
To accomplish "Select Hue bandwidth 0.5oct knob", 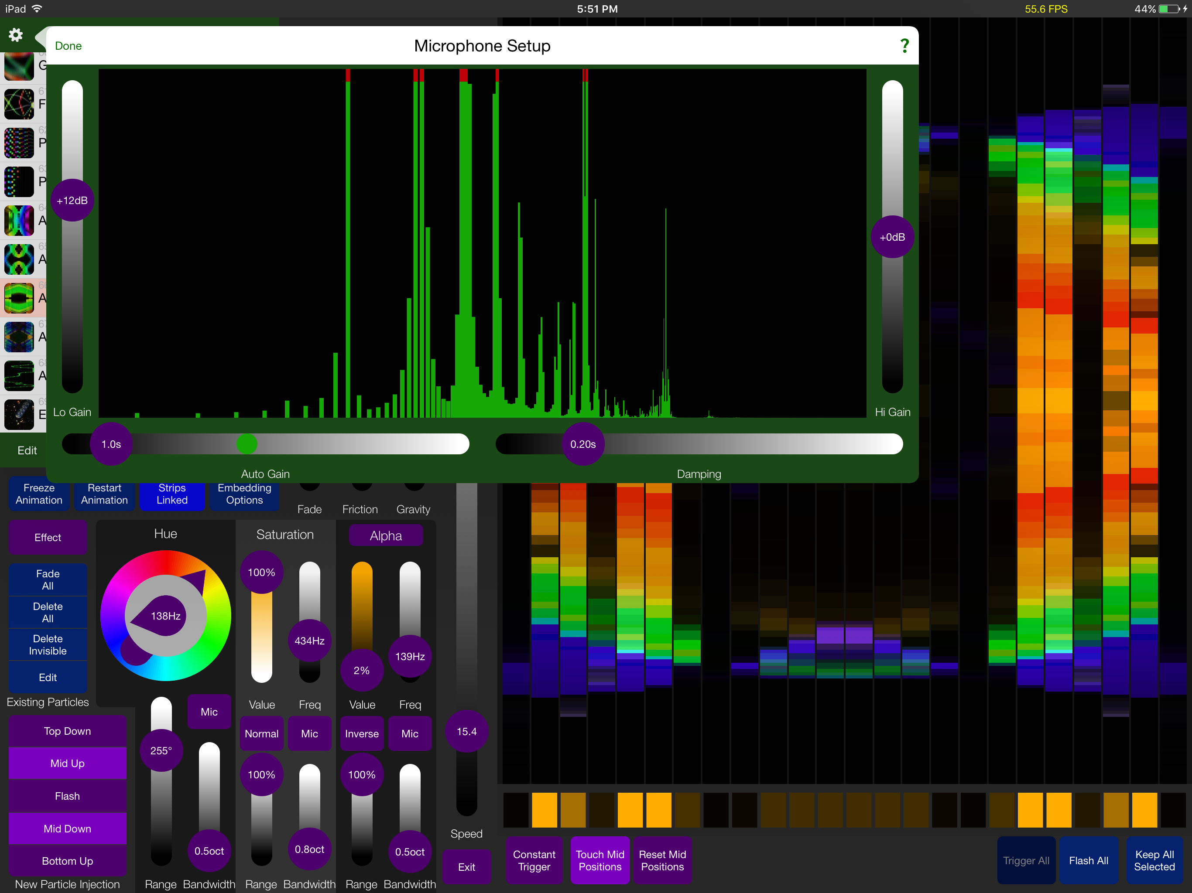I will 209,850.
